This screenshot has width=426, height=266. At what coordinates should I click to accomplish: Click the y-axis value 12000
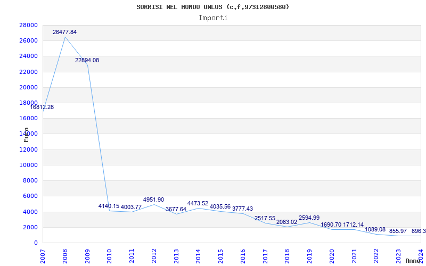pos(28,149)
